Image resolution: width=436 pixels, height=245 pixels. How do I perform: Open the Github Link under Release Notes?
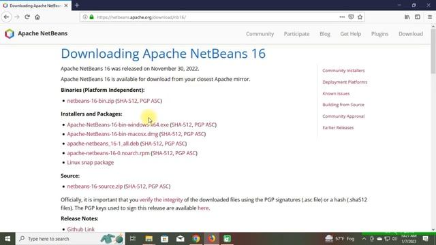[80, 229]
